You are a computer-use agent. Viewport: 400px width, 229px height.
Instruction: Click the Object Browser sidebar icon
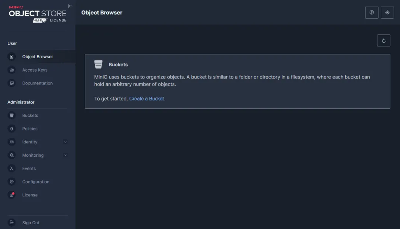tap(12, 57)
